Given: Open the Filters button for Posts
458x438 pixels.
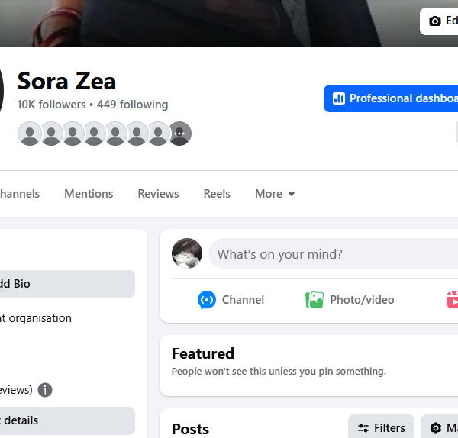Looking at the screenshot, I should (381, 428).
